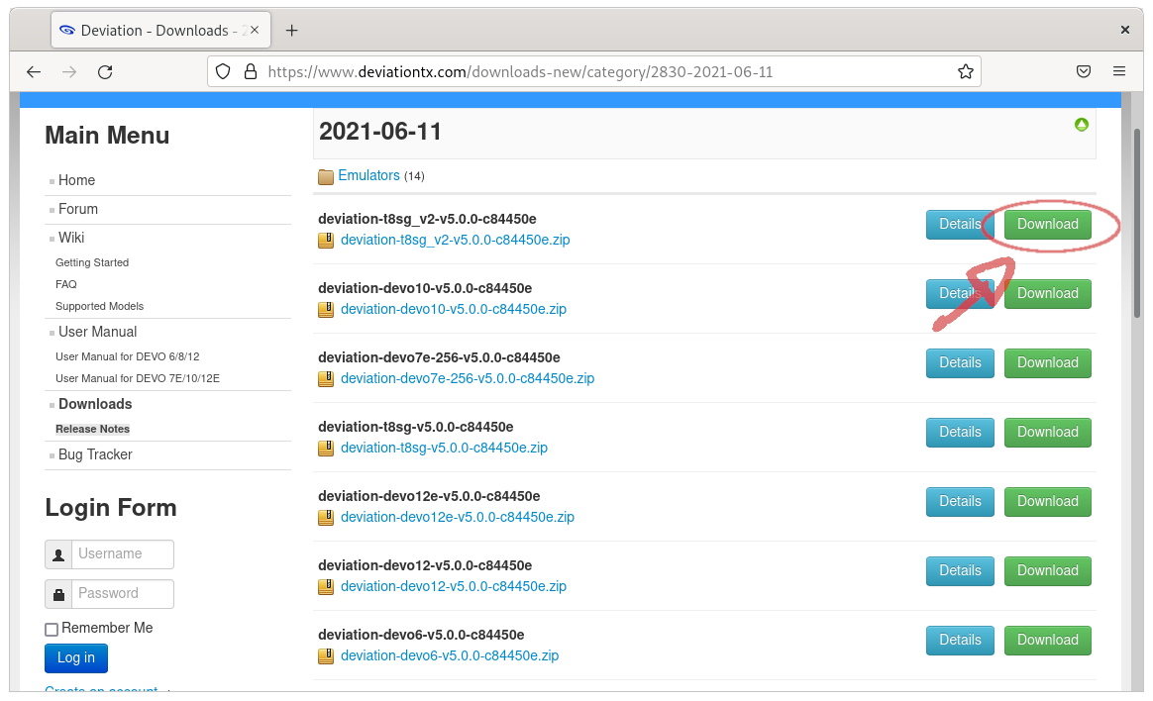Click zip icon for deviation-devo10 file
Screen dimensions: 1153x701
[326, 309]
